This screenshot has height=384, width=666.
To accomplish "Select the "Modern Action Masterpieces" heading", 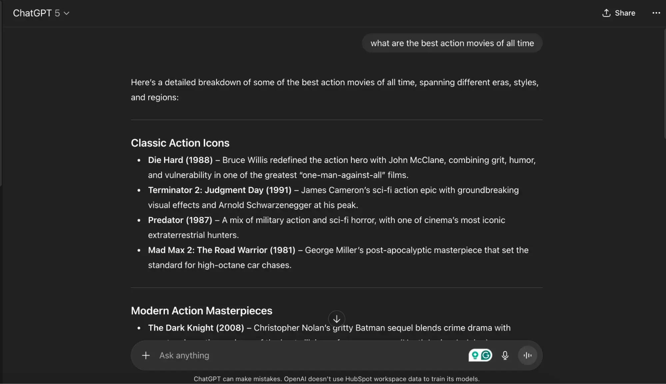I will tap(201, 310).
